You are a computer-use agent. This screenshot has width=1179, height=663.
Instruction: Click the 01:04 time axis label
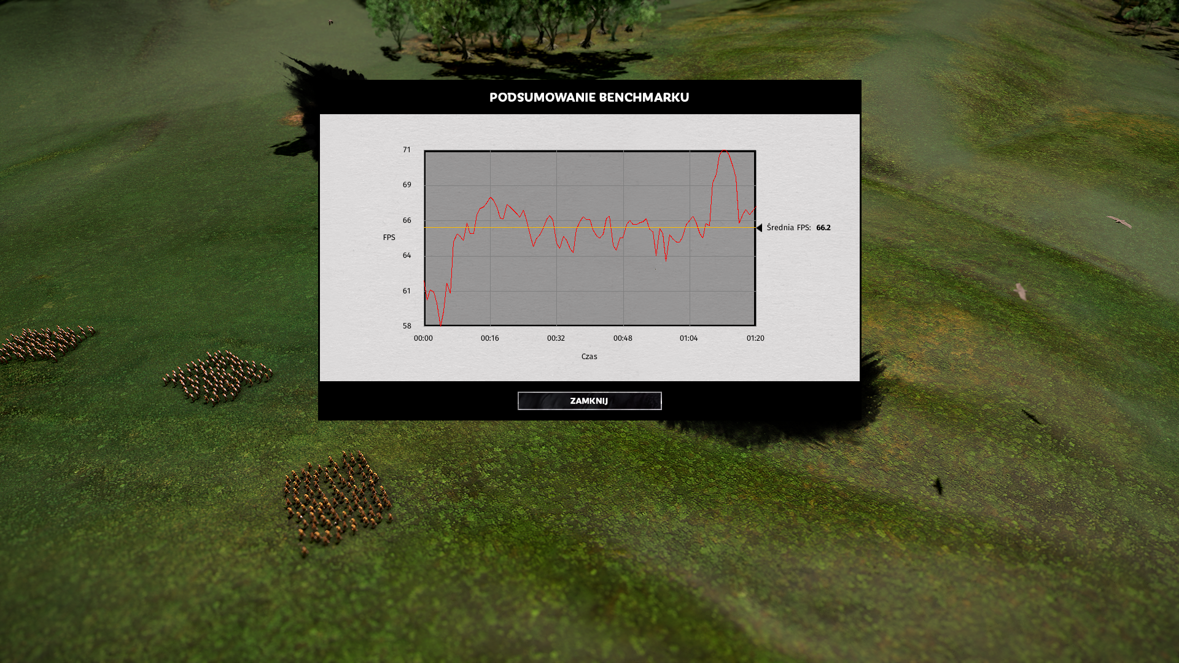click(688, 338)
